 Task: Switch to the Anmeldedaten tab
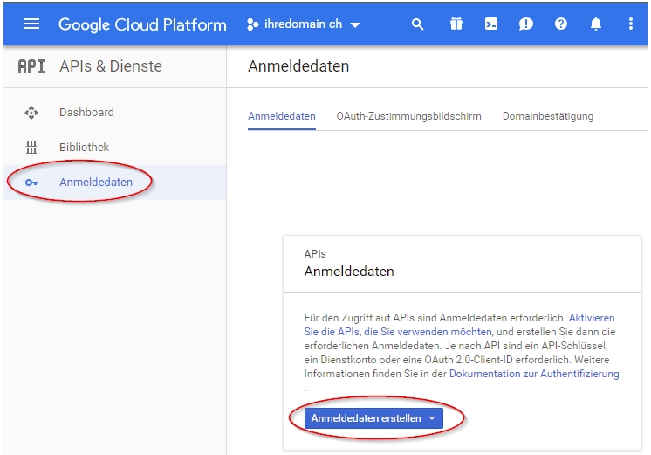click(282, 116)
